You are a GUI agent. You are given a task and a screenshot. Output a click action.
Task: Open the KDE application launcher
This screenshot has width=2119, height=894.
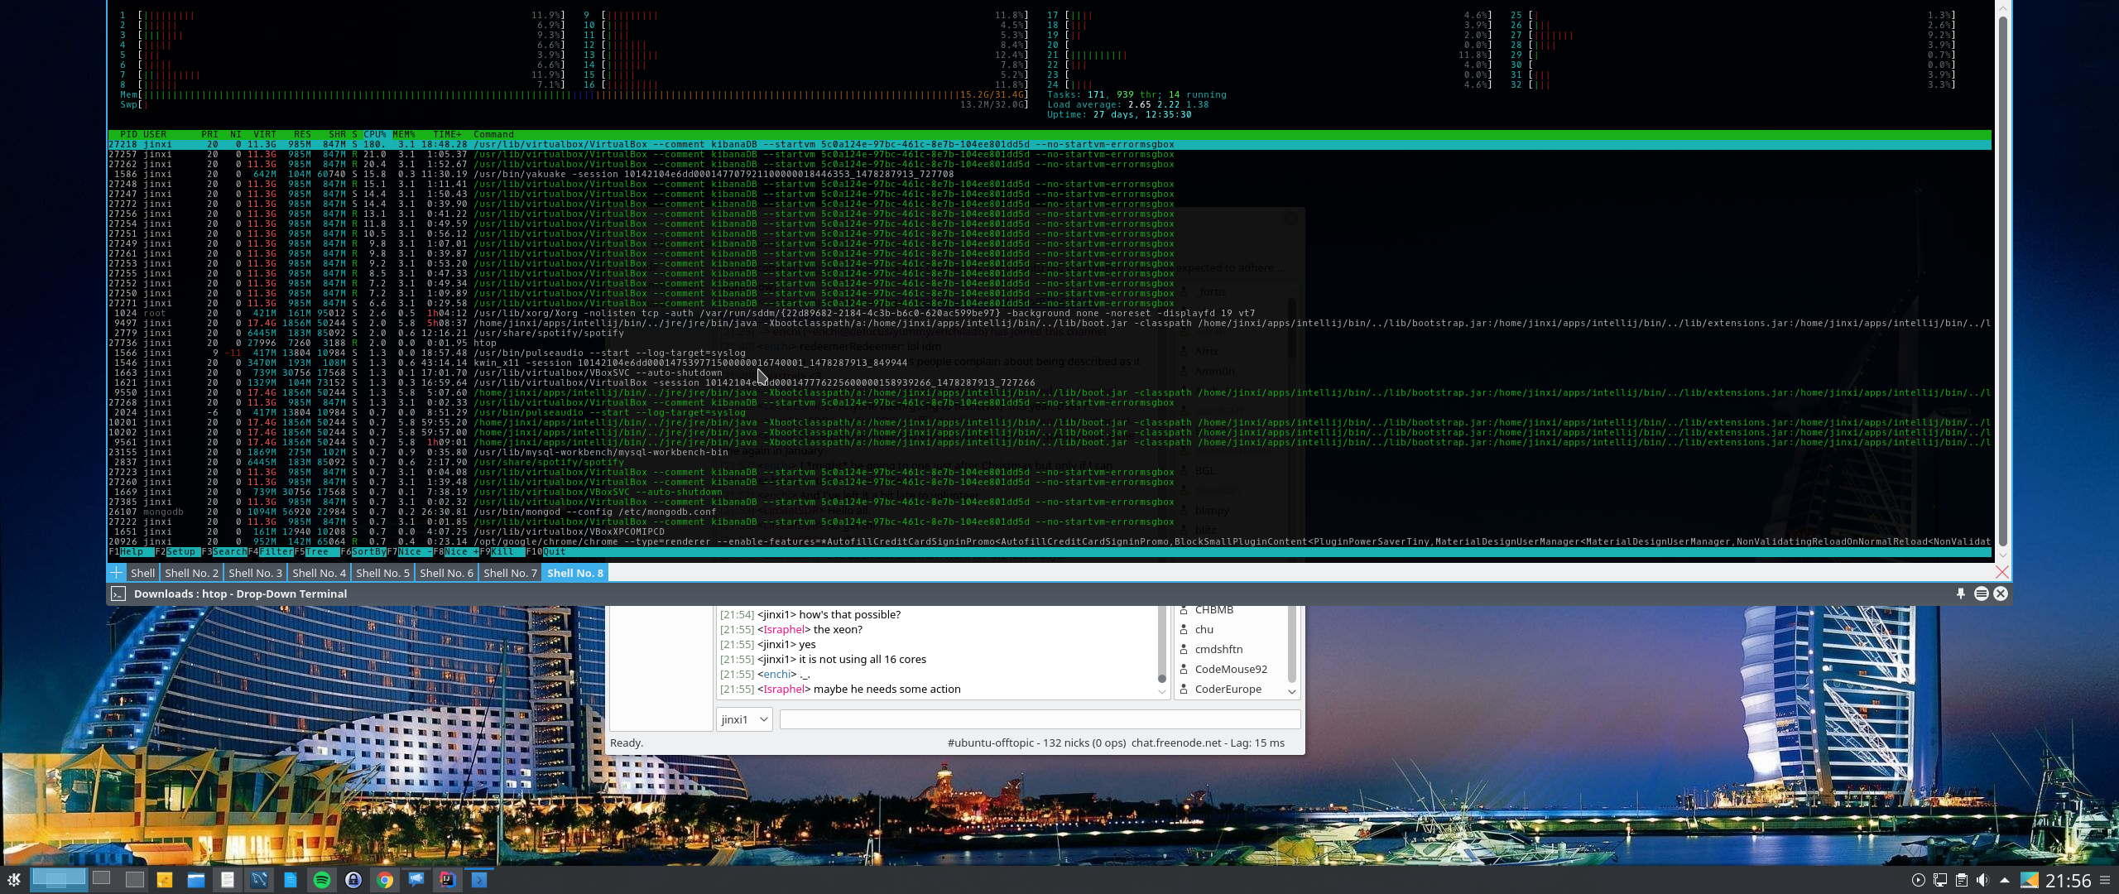tap(14, 879)
